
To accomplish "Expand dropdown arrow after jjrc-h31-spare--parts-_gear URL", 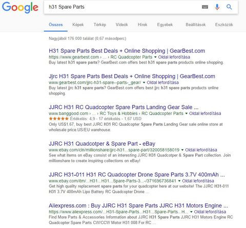I will pyautogui.click(x=144, y=83).
